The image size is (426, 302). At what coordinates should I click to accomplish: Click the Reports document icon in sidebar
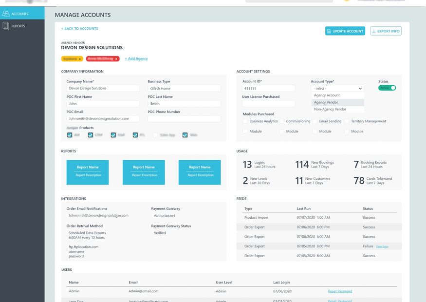tap(6, 26)
